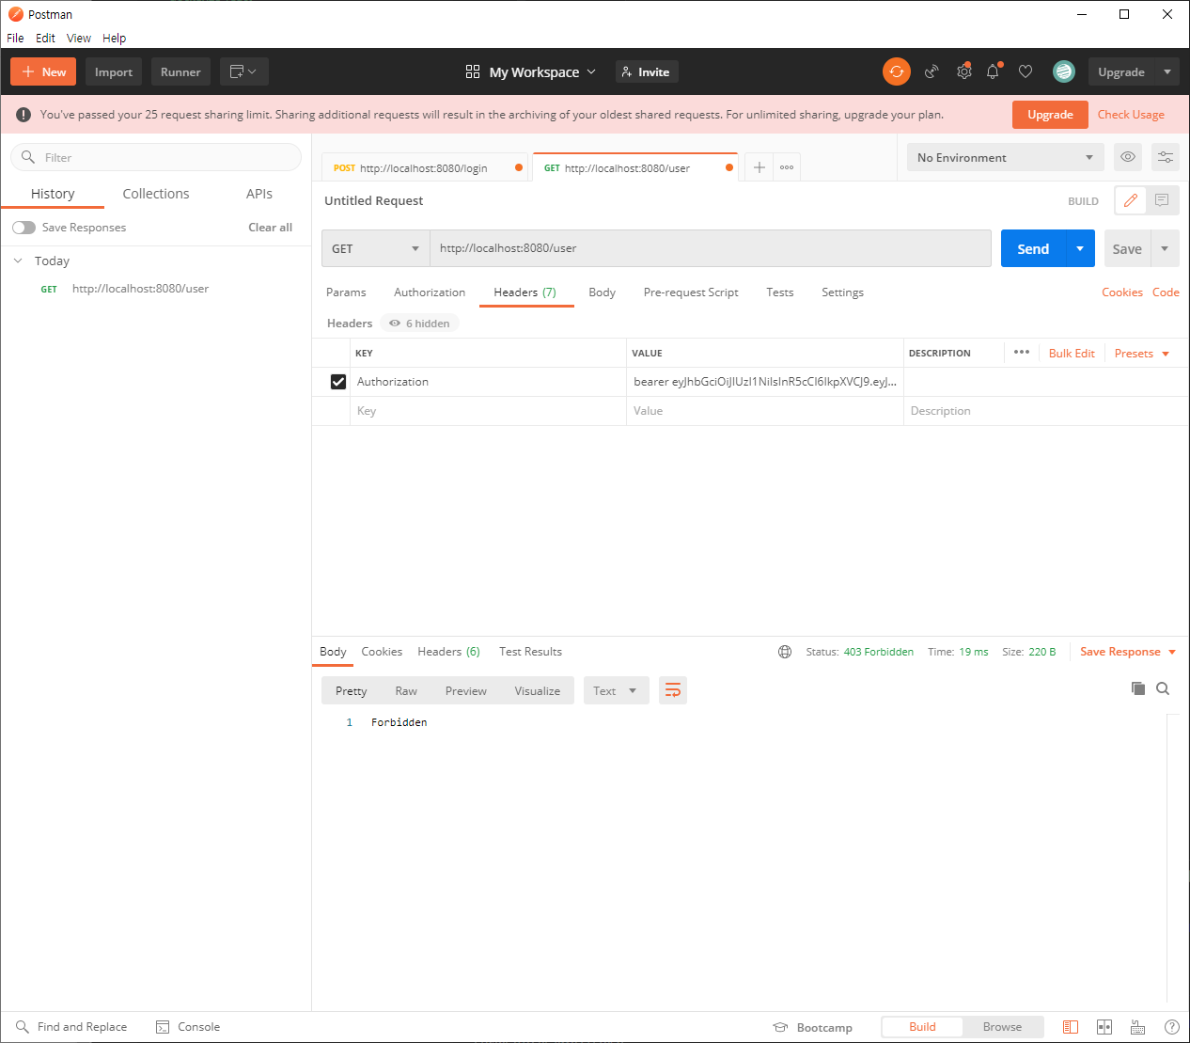Screen dimensions: 1190x1043
Task: Open the Console panel
Action: click(x=188, y=1027)
